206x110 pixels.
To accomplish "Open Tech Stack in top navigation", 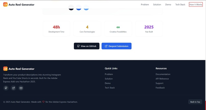I will pos(180,4).
